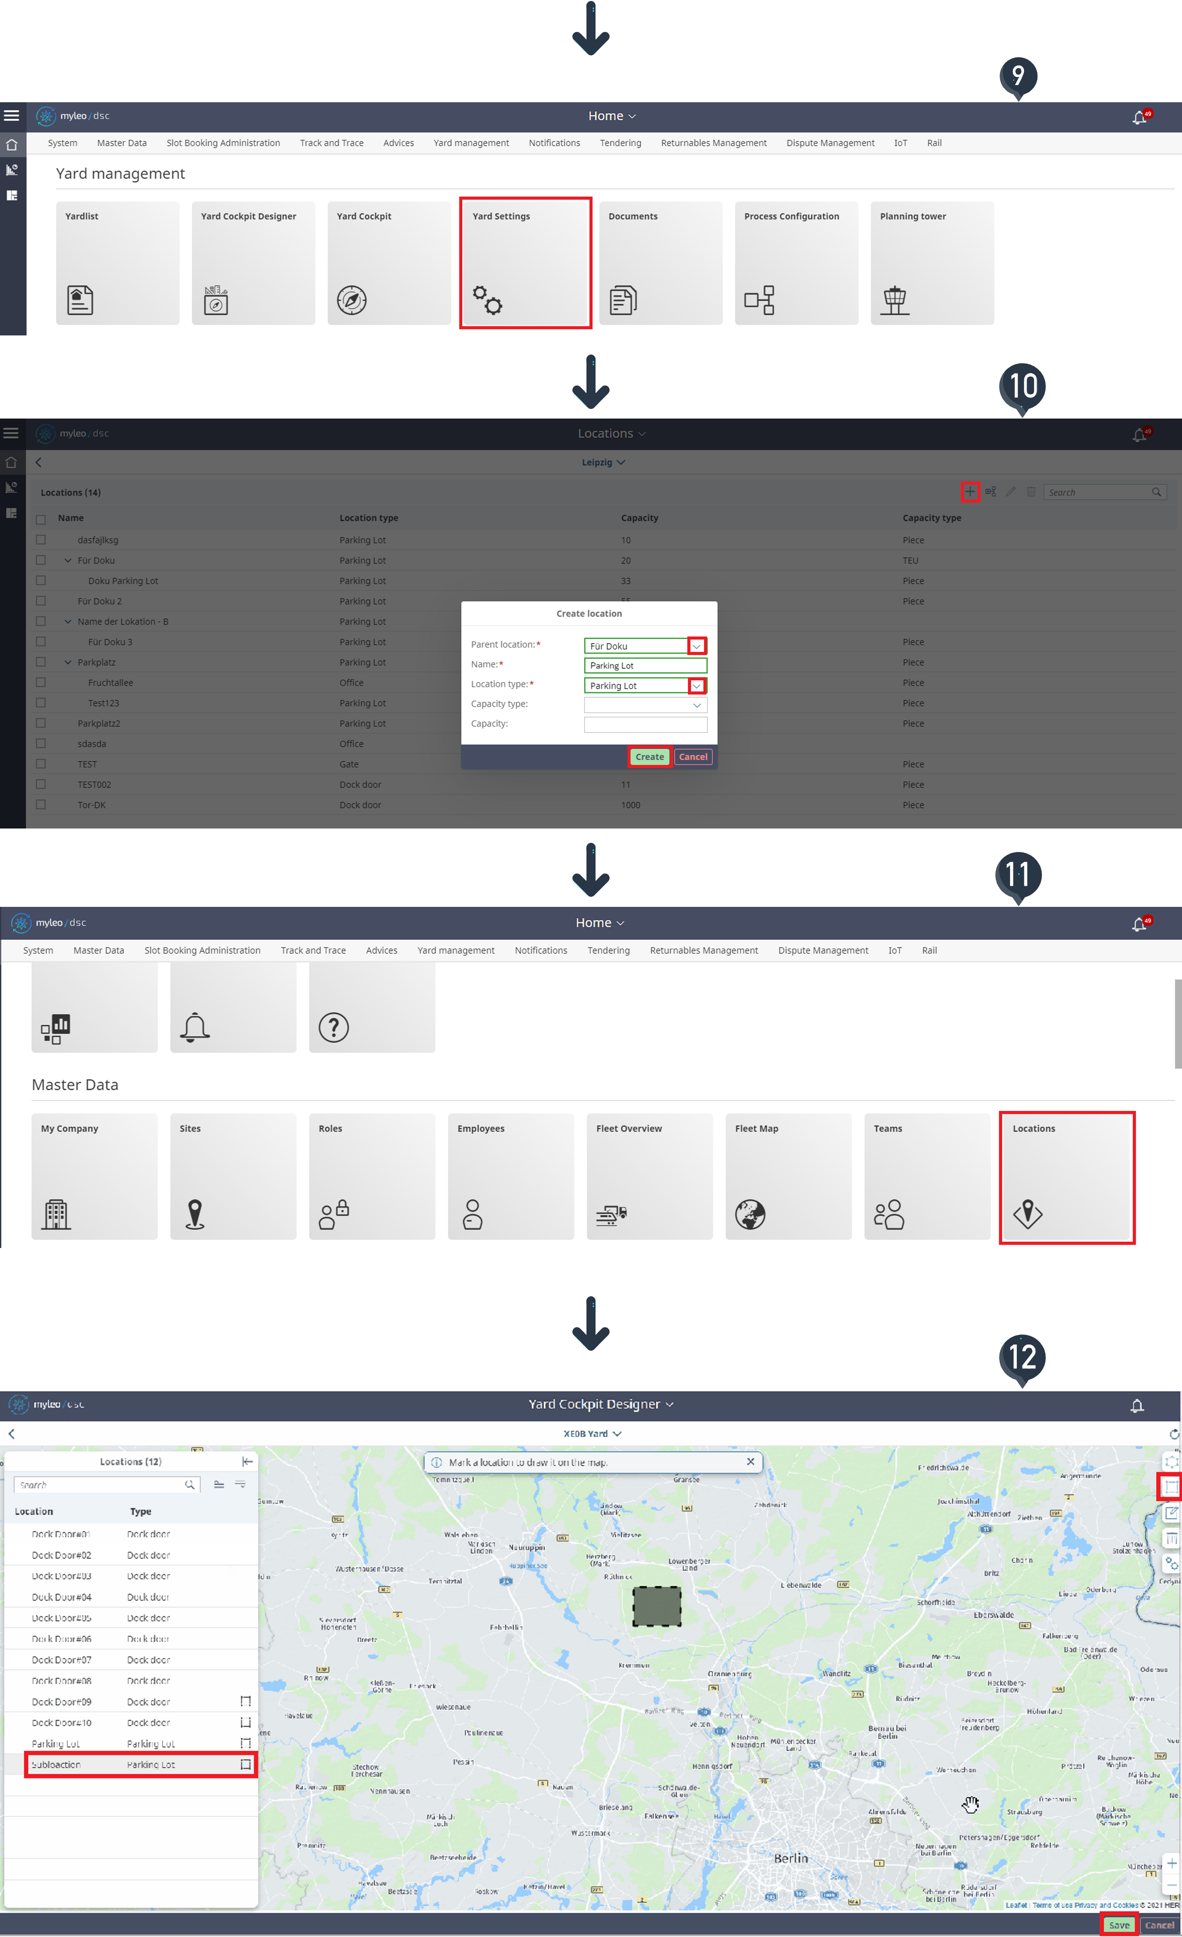
Task: Tick the TEST002 location checkbox
Action: (x=41, y=785)
